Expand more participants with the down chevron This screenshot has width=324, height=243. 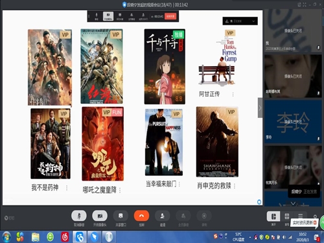click(x=293, y=203)
